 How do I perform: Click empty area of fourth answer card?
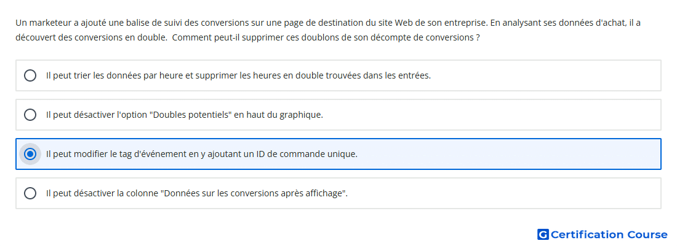click(x=505, y=193)
